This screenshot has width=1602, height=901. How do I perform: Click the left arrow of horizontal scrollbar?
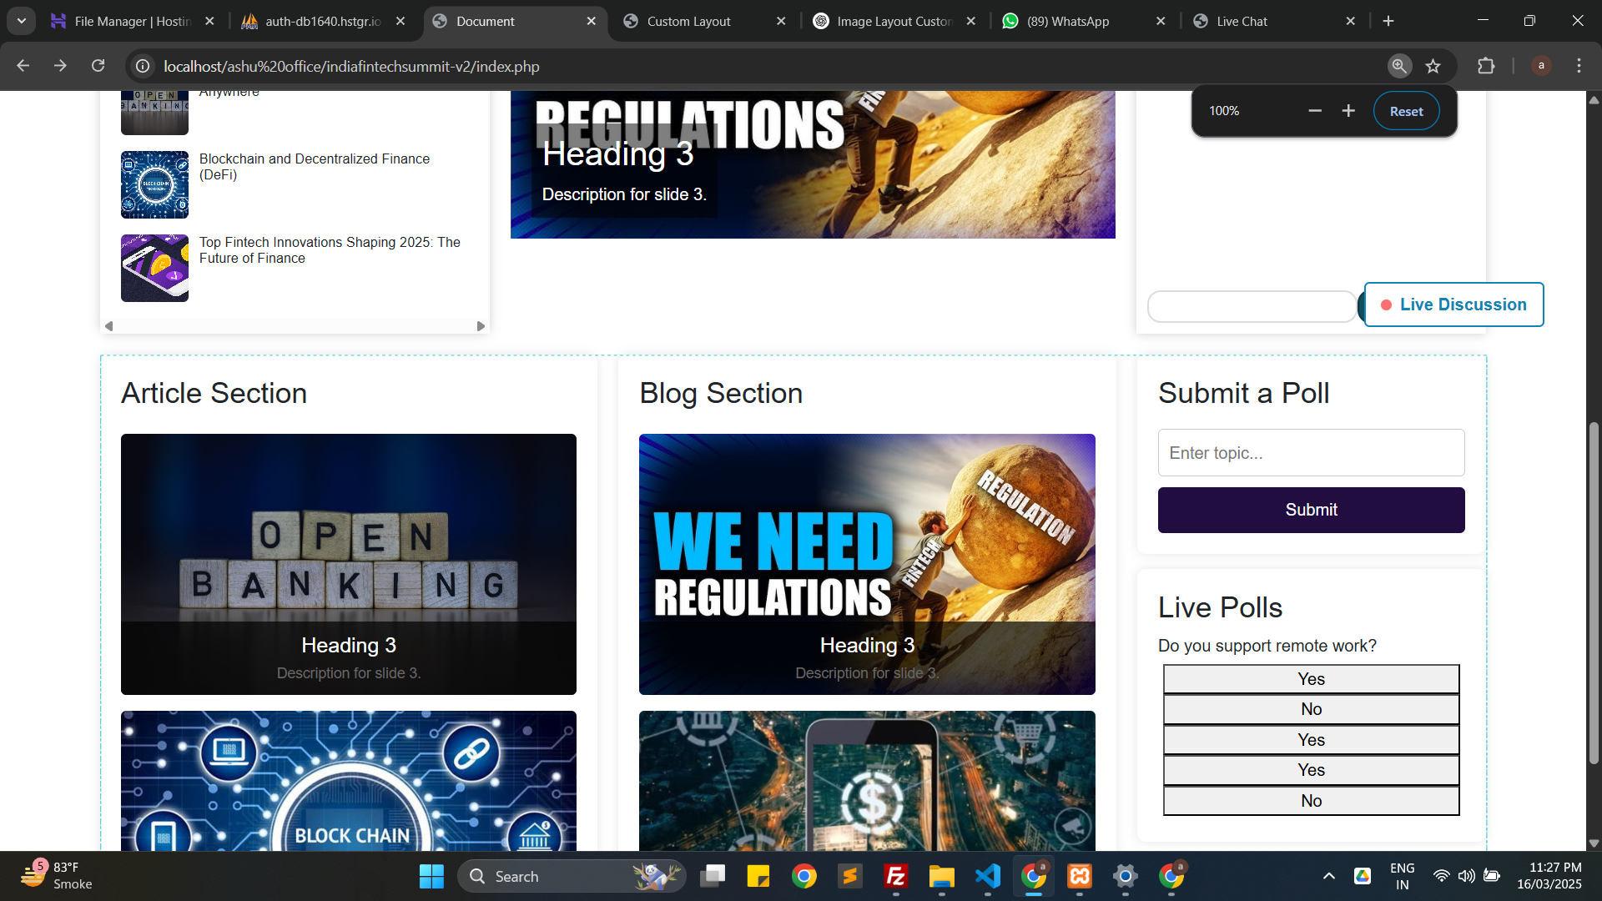tap(108, 326)
